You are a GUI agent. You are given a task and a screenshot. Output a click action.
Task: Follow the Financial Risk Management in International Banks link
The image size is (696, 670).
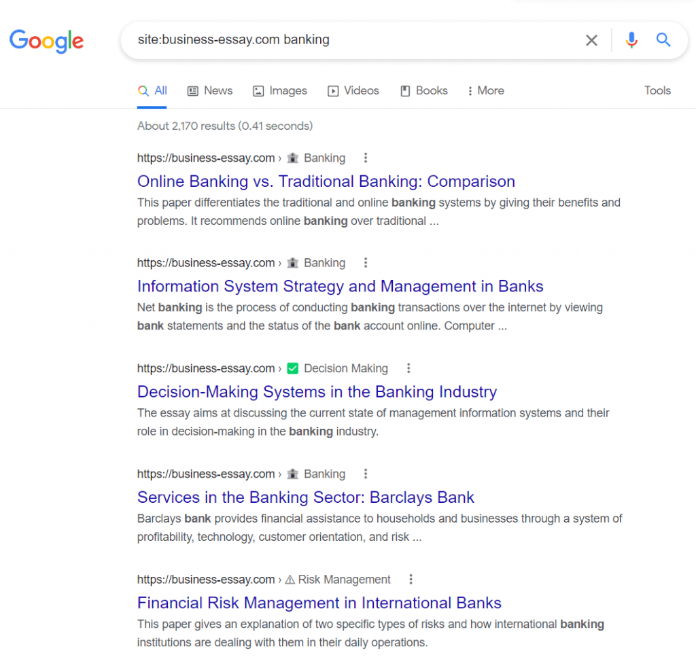coord(319,603)
